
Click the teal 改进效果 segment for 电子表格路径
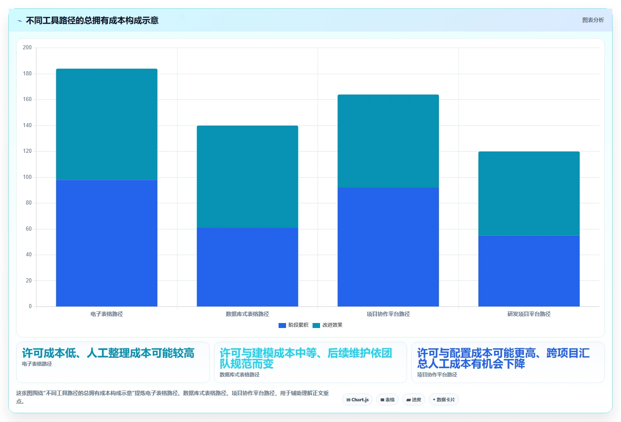[107, 124]
